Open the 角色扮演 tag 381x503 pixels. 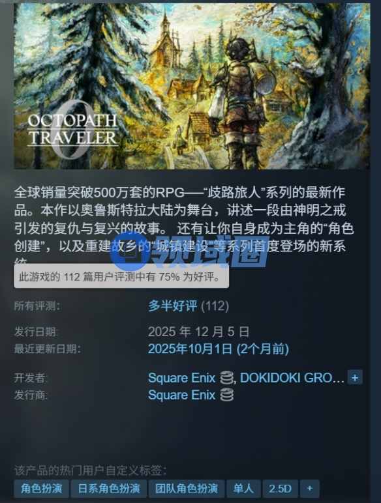click(41, 488)
